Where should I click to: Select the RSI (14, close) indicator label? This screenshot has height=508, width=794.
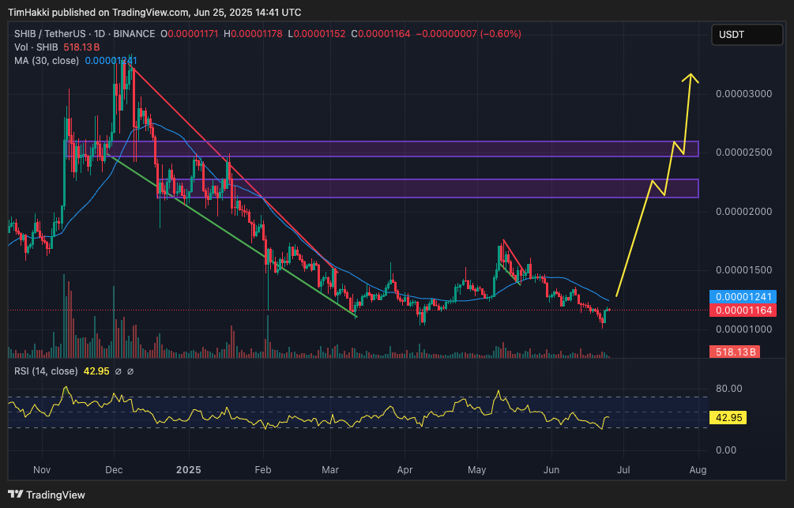point(46,371)
